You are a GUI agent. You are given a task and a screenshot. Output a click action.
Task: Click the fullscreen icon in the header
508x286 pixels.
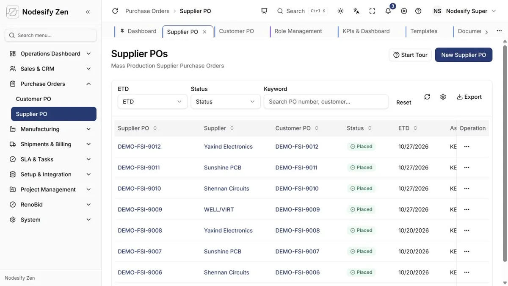[x=372, y=11]
